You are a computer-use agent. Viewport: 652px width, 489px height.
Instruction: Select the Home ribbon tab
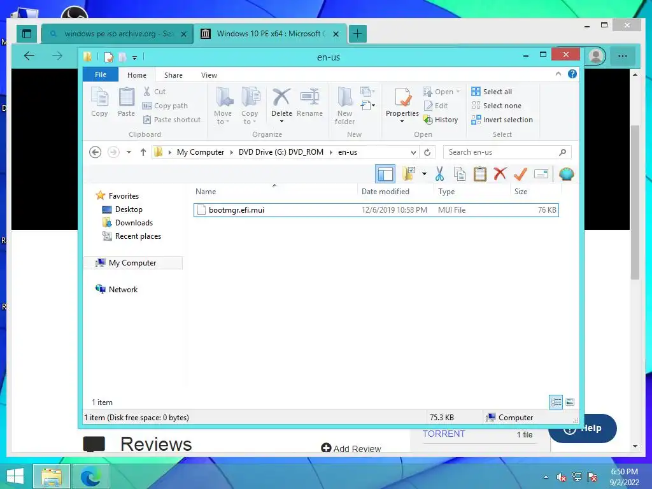[x=137, y=75]
